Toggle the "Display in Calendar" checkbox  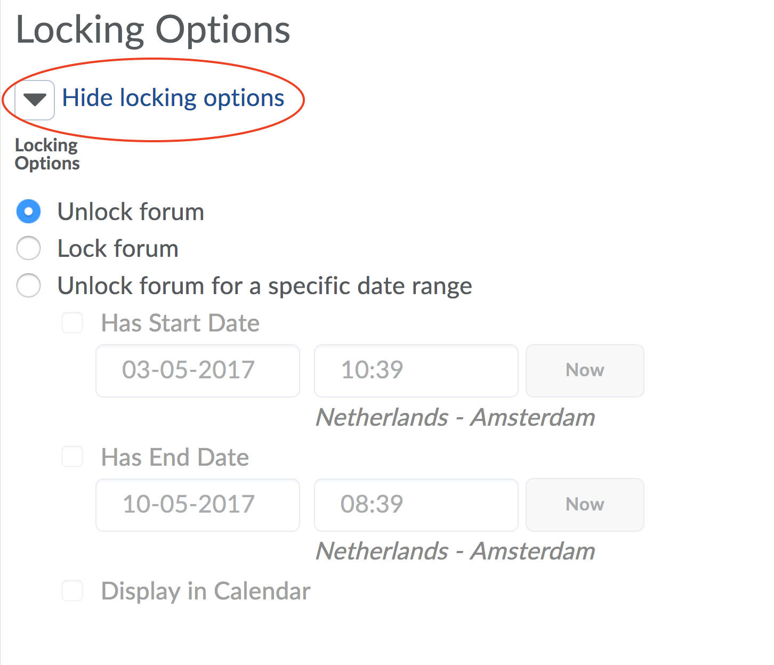click(72, 590)
